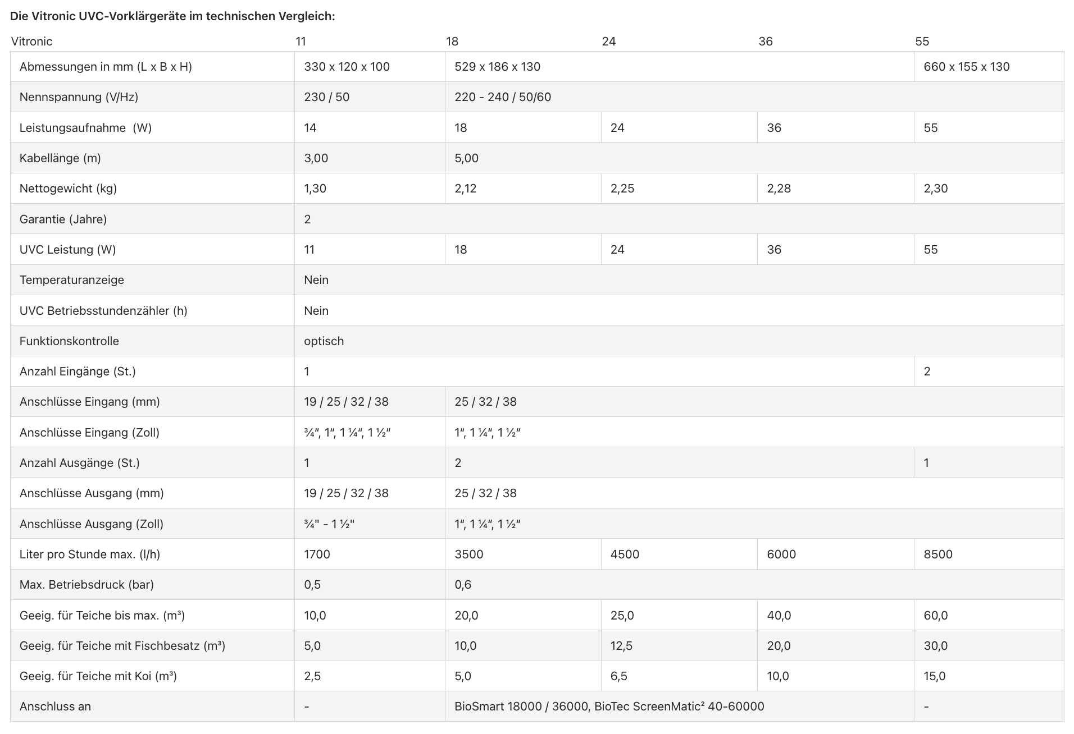Select the 'Die Vitronic UVC-Vorklärgeräte' heading
Screen dimensions: 1074x734
coord(172,16)
